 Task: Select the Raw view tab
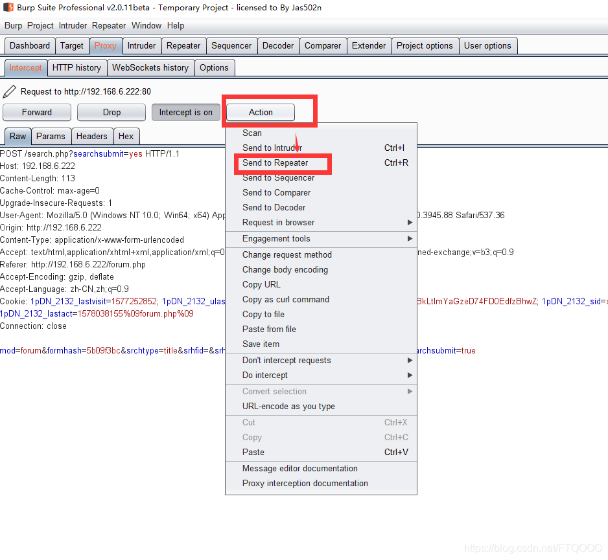[18, 137]
